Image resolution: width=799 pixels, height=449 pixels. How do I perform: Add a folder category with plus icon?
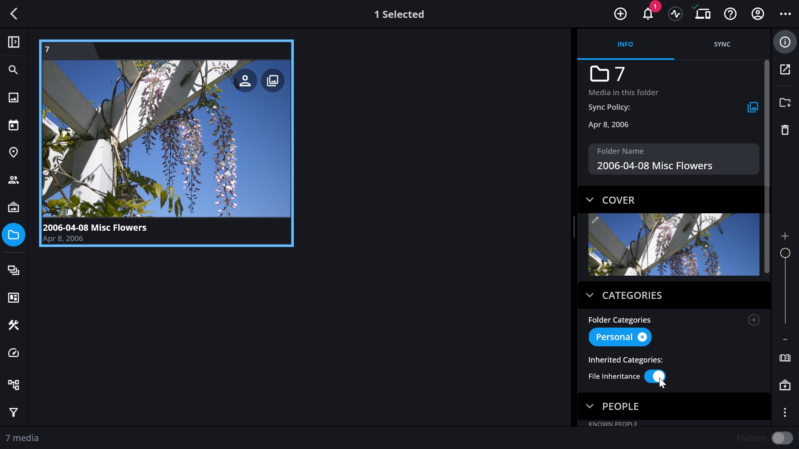(754, 320)
